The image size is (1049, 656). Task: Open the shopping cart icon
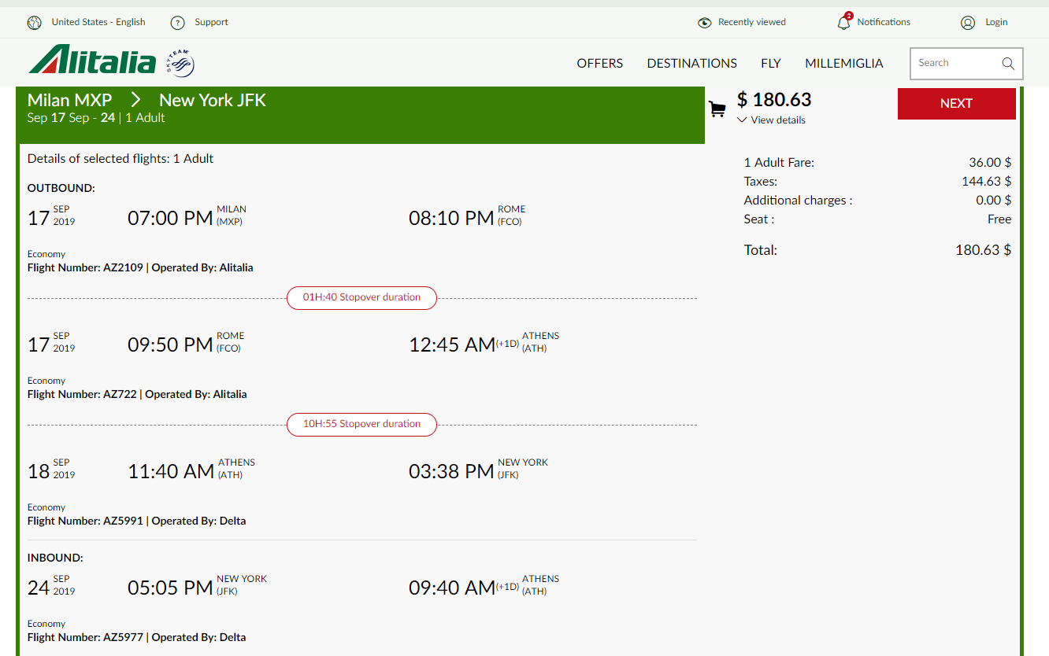point(717,109)
